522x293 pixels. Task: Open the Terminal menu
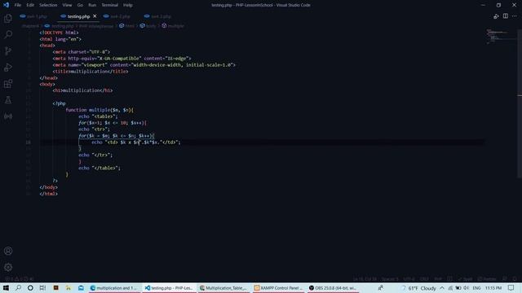[110, 5]
